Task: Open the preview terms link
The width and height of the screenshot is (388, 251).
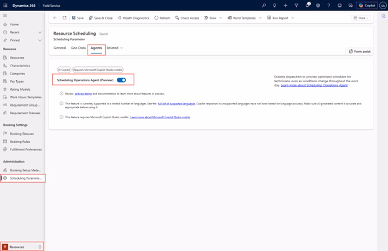Action: click(x=83, y=94)
